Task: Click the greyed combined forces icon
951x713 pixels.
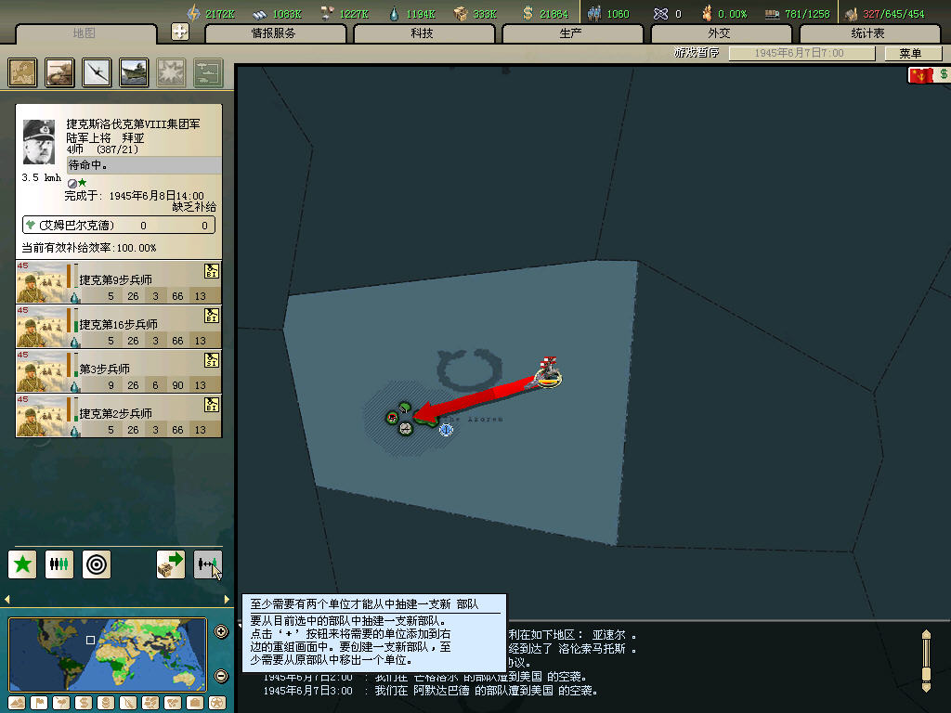Action: (208, 72)
